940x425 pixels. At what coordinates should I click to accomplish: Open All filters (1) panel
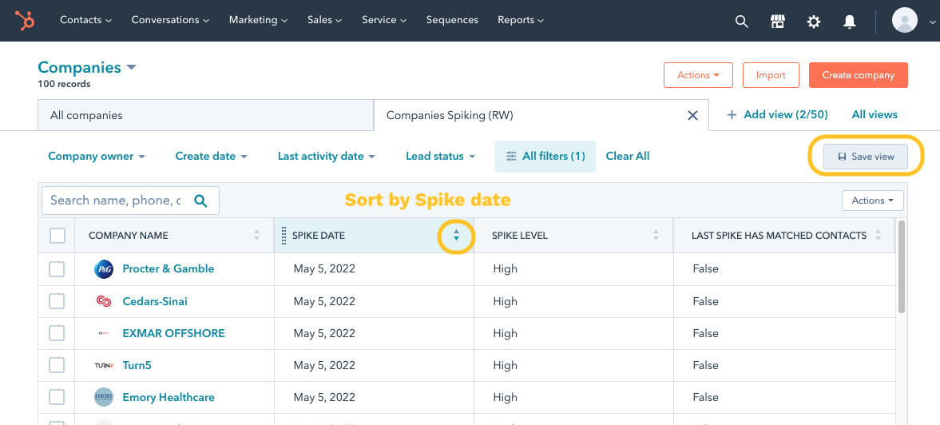(x=545, y=157)
